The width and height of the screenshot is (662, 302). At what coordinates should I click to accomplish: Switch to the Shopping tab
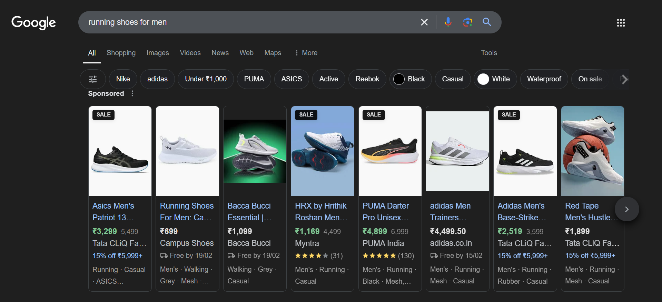coord(121,53)
